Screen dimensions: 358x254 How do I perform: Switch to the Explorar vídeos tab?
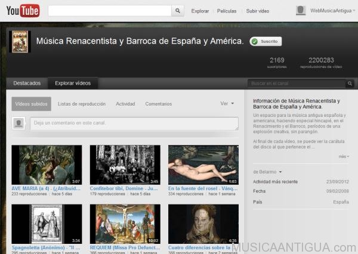pos(73,83)
